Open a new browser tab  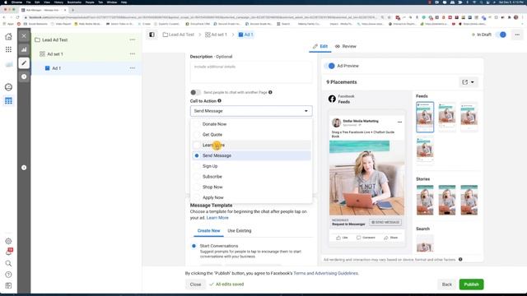click(x=72, y=10)
